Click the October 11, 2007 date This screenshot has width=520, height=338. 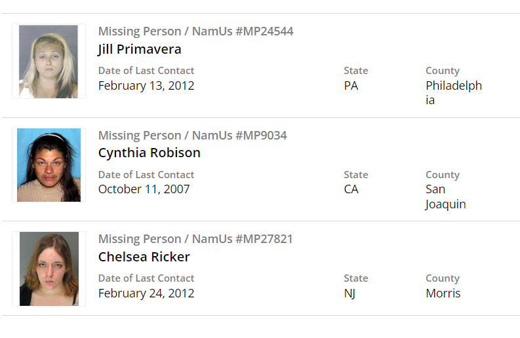(x=144, y=189)
